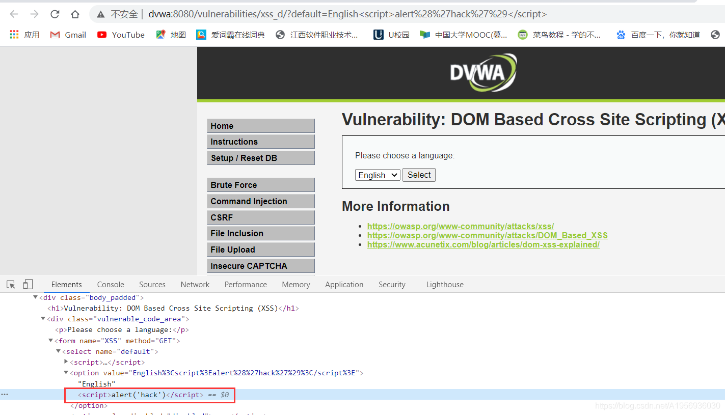Select the h1 Vulnerability DOM line in Elements

[173, 308]
